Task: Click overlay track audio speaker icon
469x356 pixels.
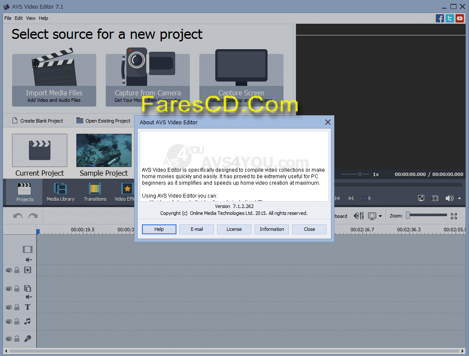Action: (29, 297)
